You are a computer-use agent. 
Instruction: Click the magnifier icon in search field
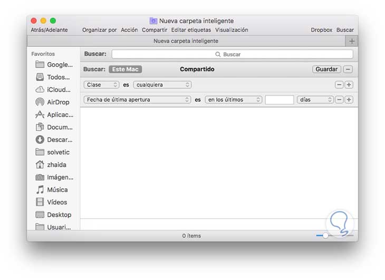(218, 54)
